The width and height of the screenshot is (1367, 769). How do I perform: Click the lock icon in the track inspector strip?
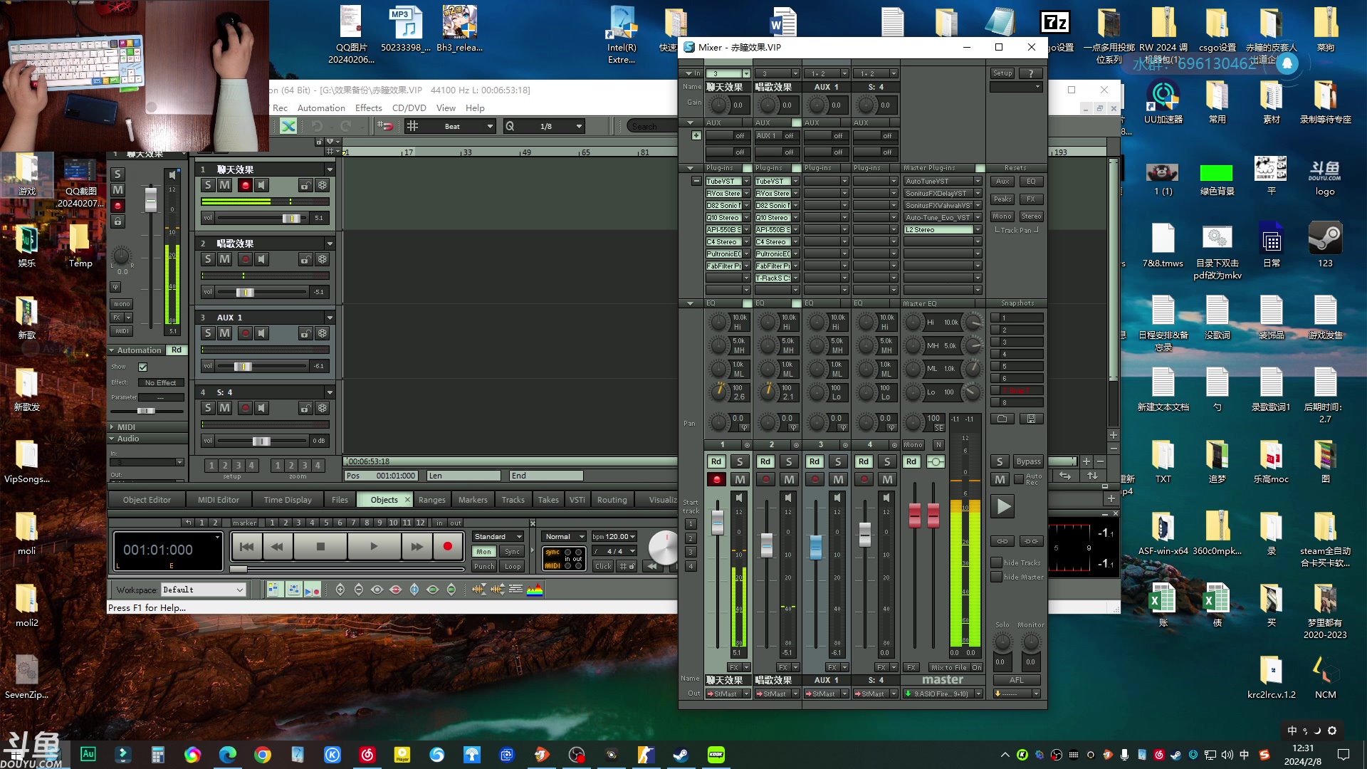tap(118, 221)
